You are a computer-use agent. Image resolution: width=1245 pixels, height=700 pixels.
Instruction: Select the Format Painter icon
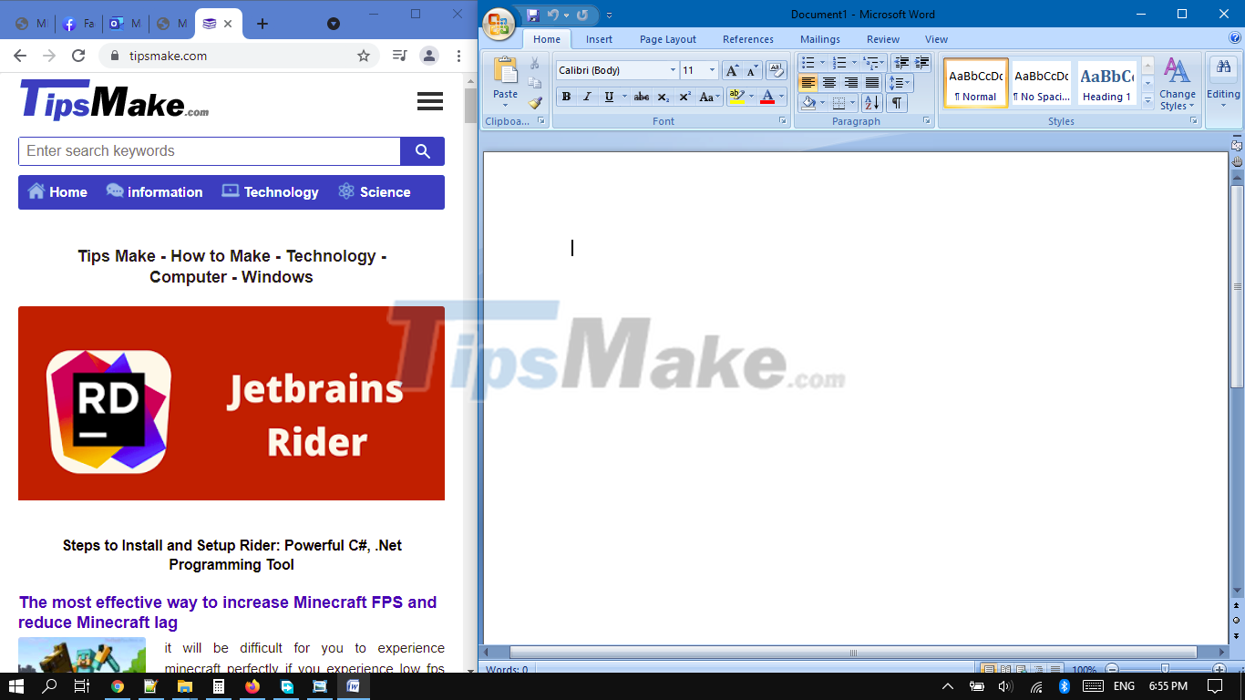point(536,103)
